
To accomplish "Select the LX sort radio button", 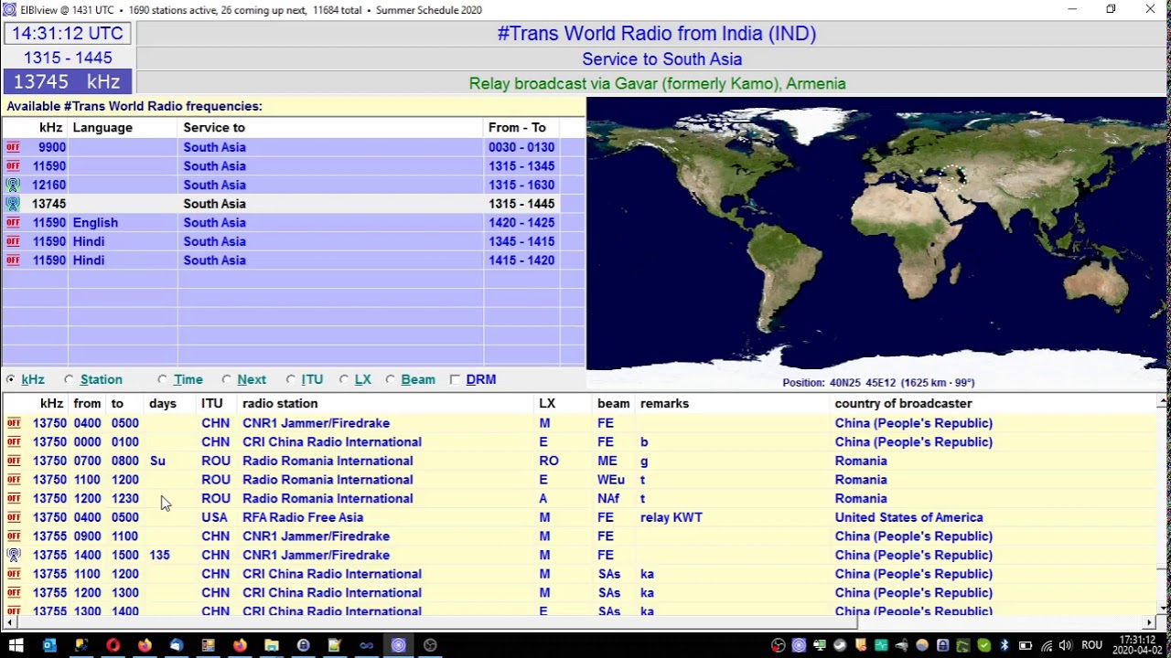I will click(x=344, y=379).
